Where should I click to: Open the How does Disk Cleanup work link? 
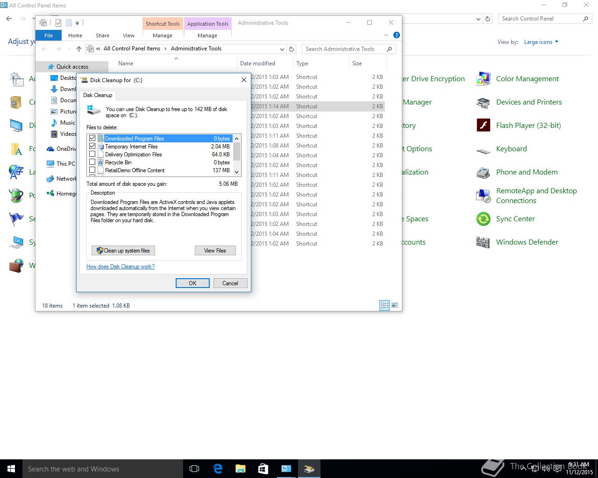121,267
